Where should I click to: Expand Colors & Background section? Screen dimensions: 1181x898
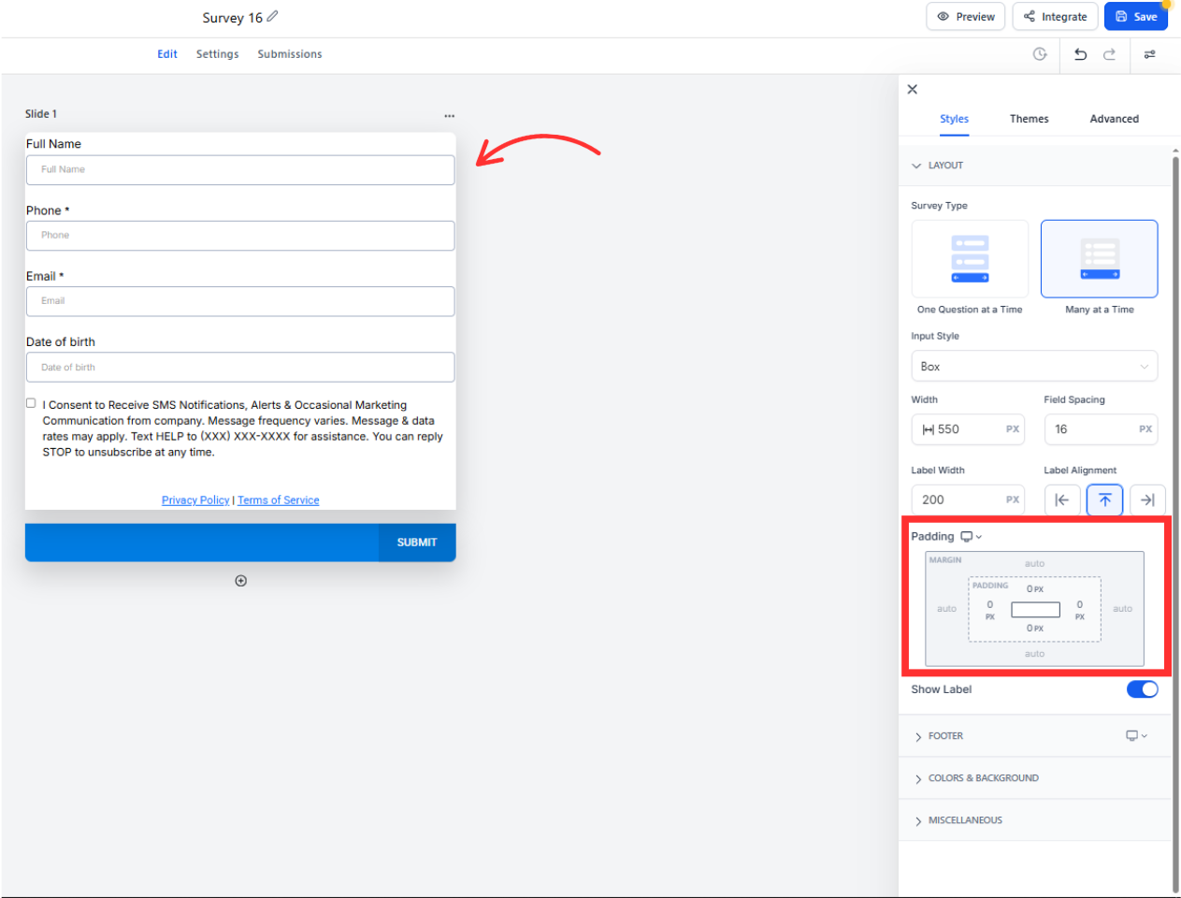[x=983, y=778]
